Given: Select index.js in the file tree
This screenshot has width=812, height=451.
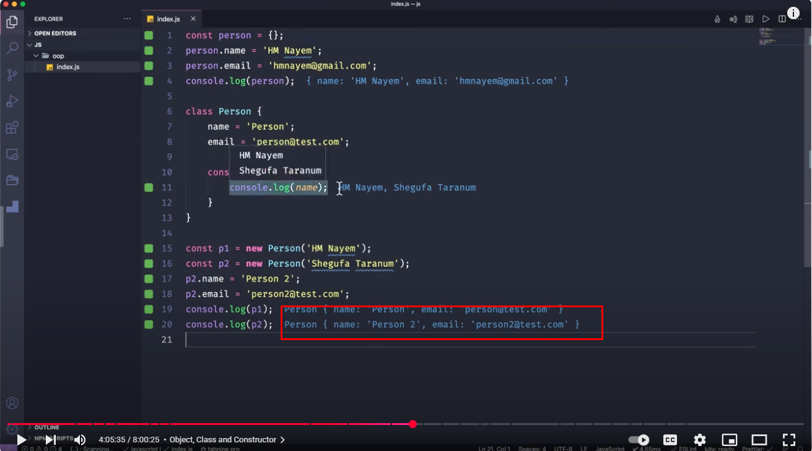Looking at the screenshot, I should 68,67.
